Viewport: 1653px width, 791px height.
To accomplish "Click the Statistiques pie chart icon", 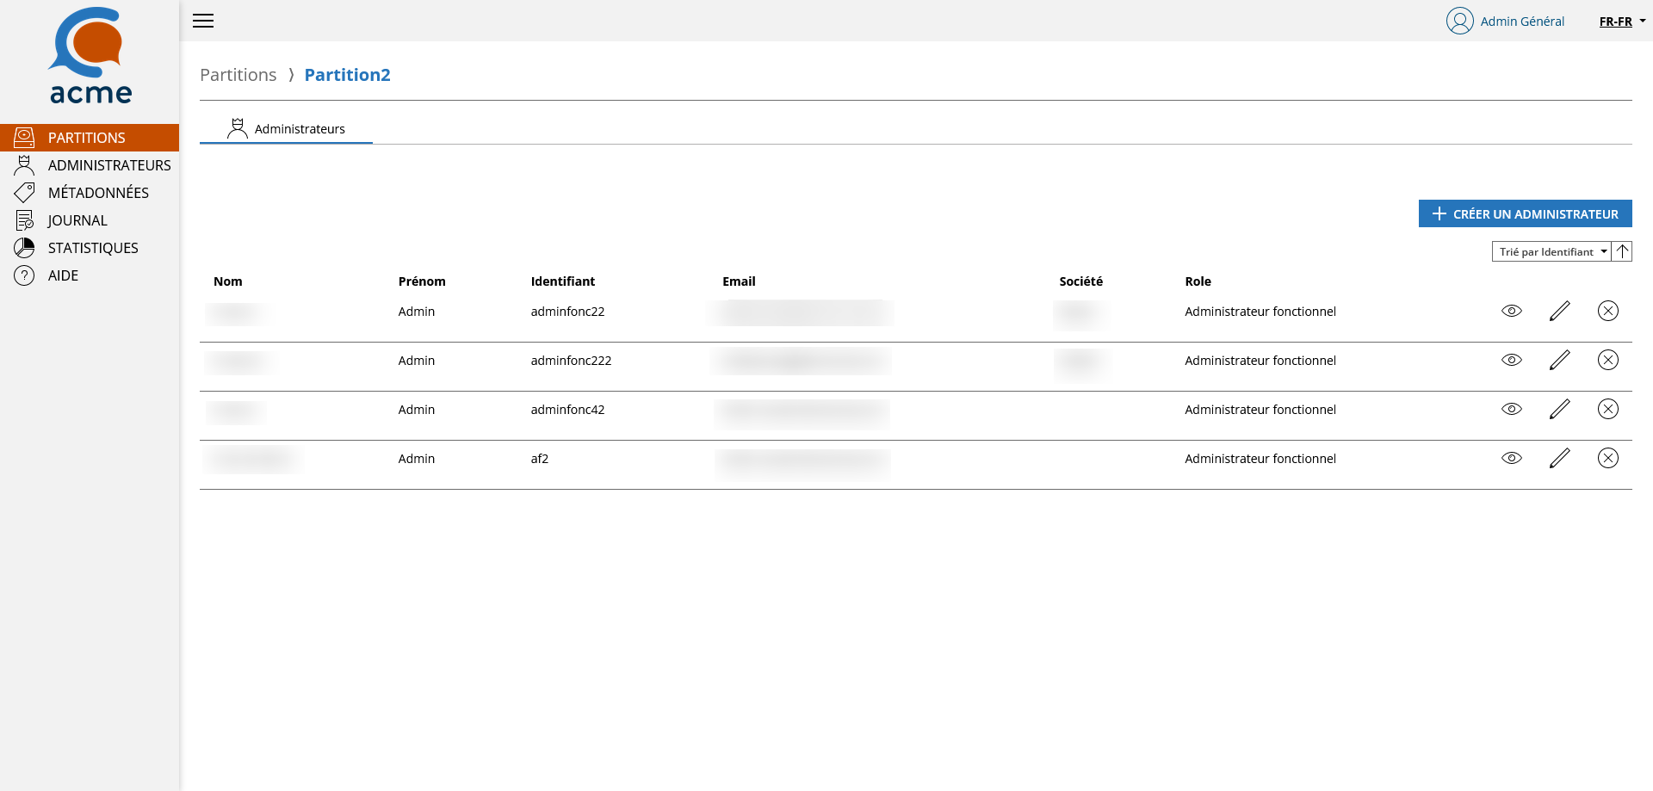I will (24, 248).
